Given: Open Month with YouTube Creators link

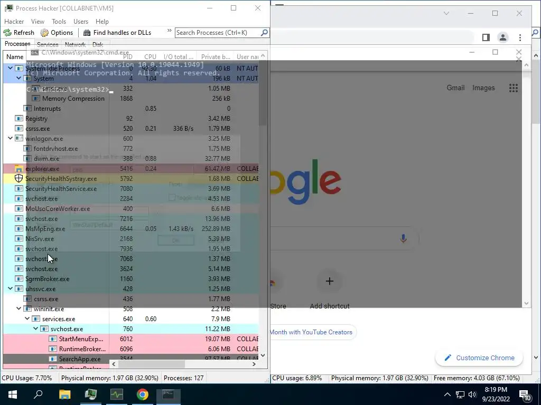Looking at the screenshot, I should click(x=311, y=332).
